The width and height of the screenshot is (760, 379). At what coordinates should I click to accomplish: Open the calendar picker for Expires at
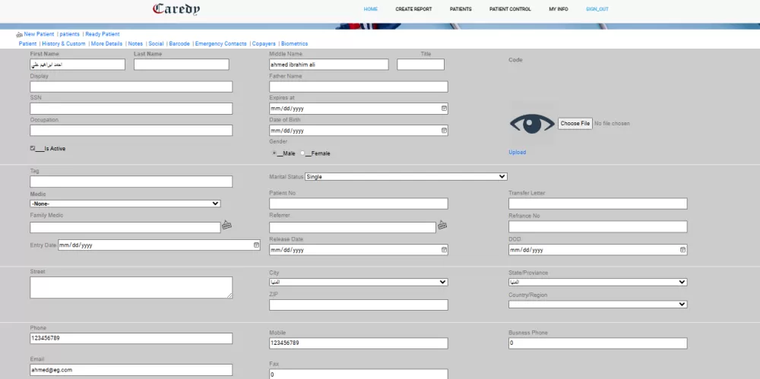click(444, 109)
